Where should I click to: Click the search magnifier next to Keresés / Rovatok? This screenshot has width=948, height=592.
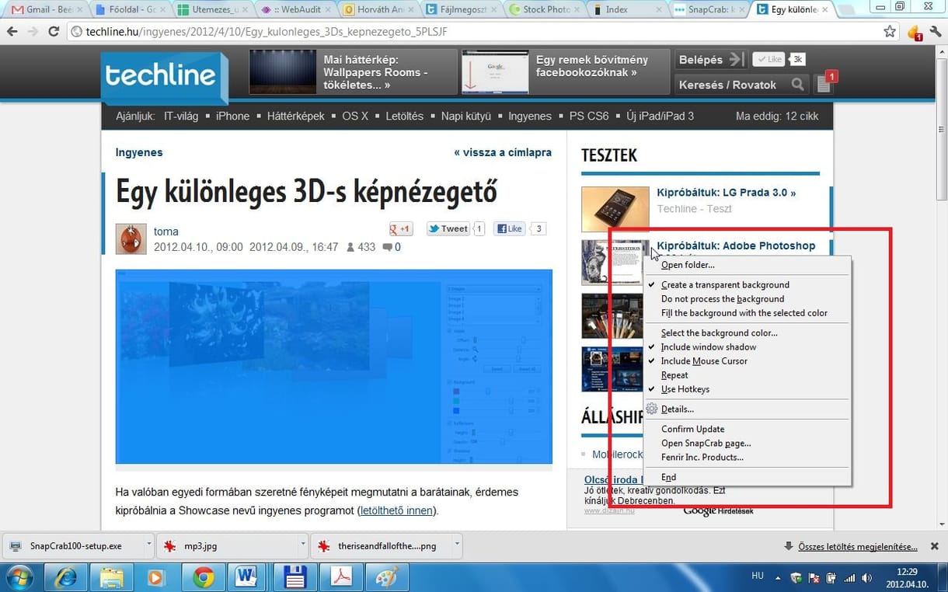point(797,85)
